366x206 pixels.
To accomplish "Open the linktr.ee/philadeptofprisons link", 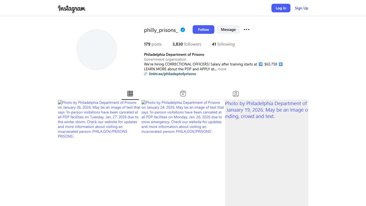I will click(172, 74).
